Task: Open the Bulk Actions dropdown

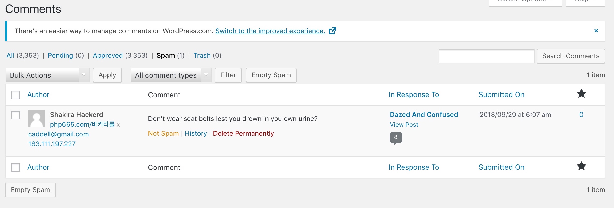Action: [x=47, y=75]
